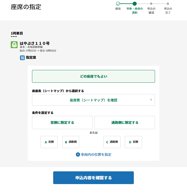
Task: Click the はやぶさ110号 train name
Action: (35, 43)
